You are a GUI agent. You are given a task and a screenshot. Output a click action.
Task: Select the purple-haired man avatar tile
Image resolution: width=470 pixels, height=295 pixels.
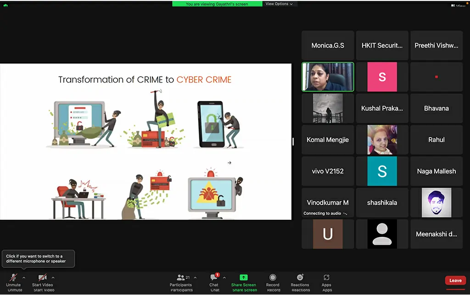(436, 203)
